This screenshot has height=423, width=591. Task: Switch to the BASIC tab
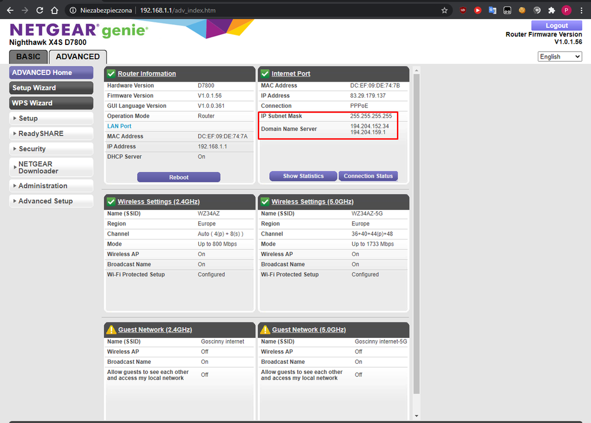[x=28, y=57]
